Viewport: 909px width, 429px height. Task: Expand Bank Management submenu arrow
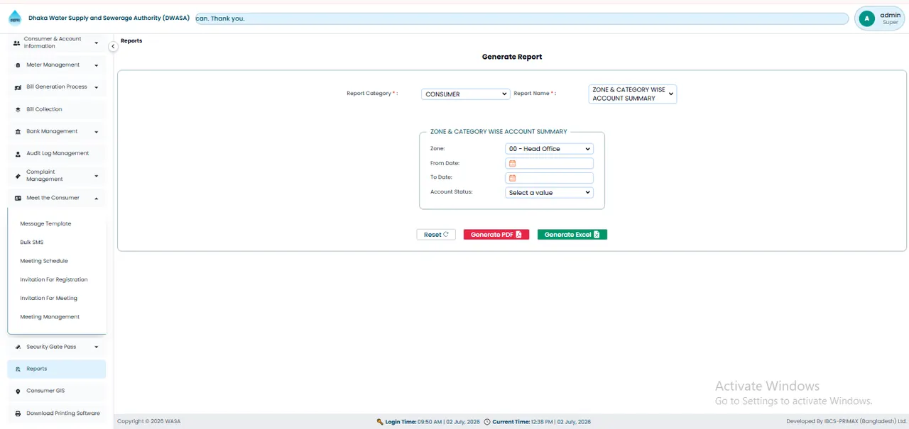tap(97, 132)
